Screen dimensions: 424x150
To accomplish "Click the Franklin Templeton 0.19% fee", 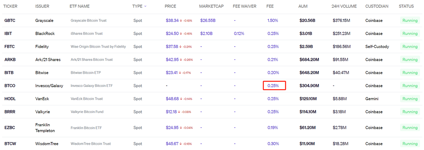I will tap(273, 128).
